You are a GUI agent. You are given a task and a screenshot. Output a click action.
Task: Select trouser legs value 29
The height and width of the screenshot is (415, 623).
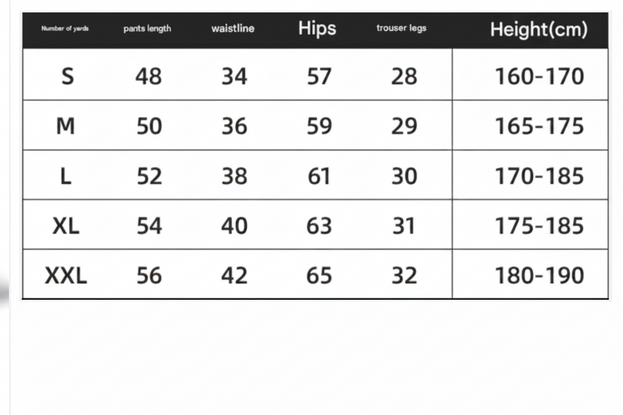click(404, 127)
